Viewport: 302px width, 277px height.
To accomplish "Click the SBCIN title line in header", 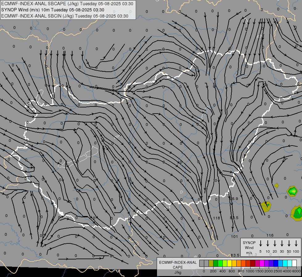I will pos(65,16).
